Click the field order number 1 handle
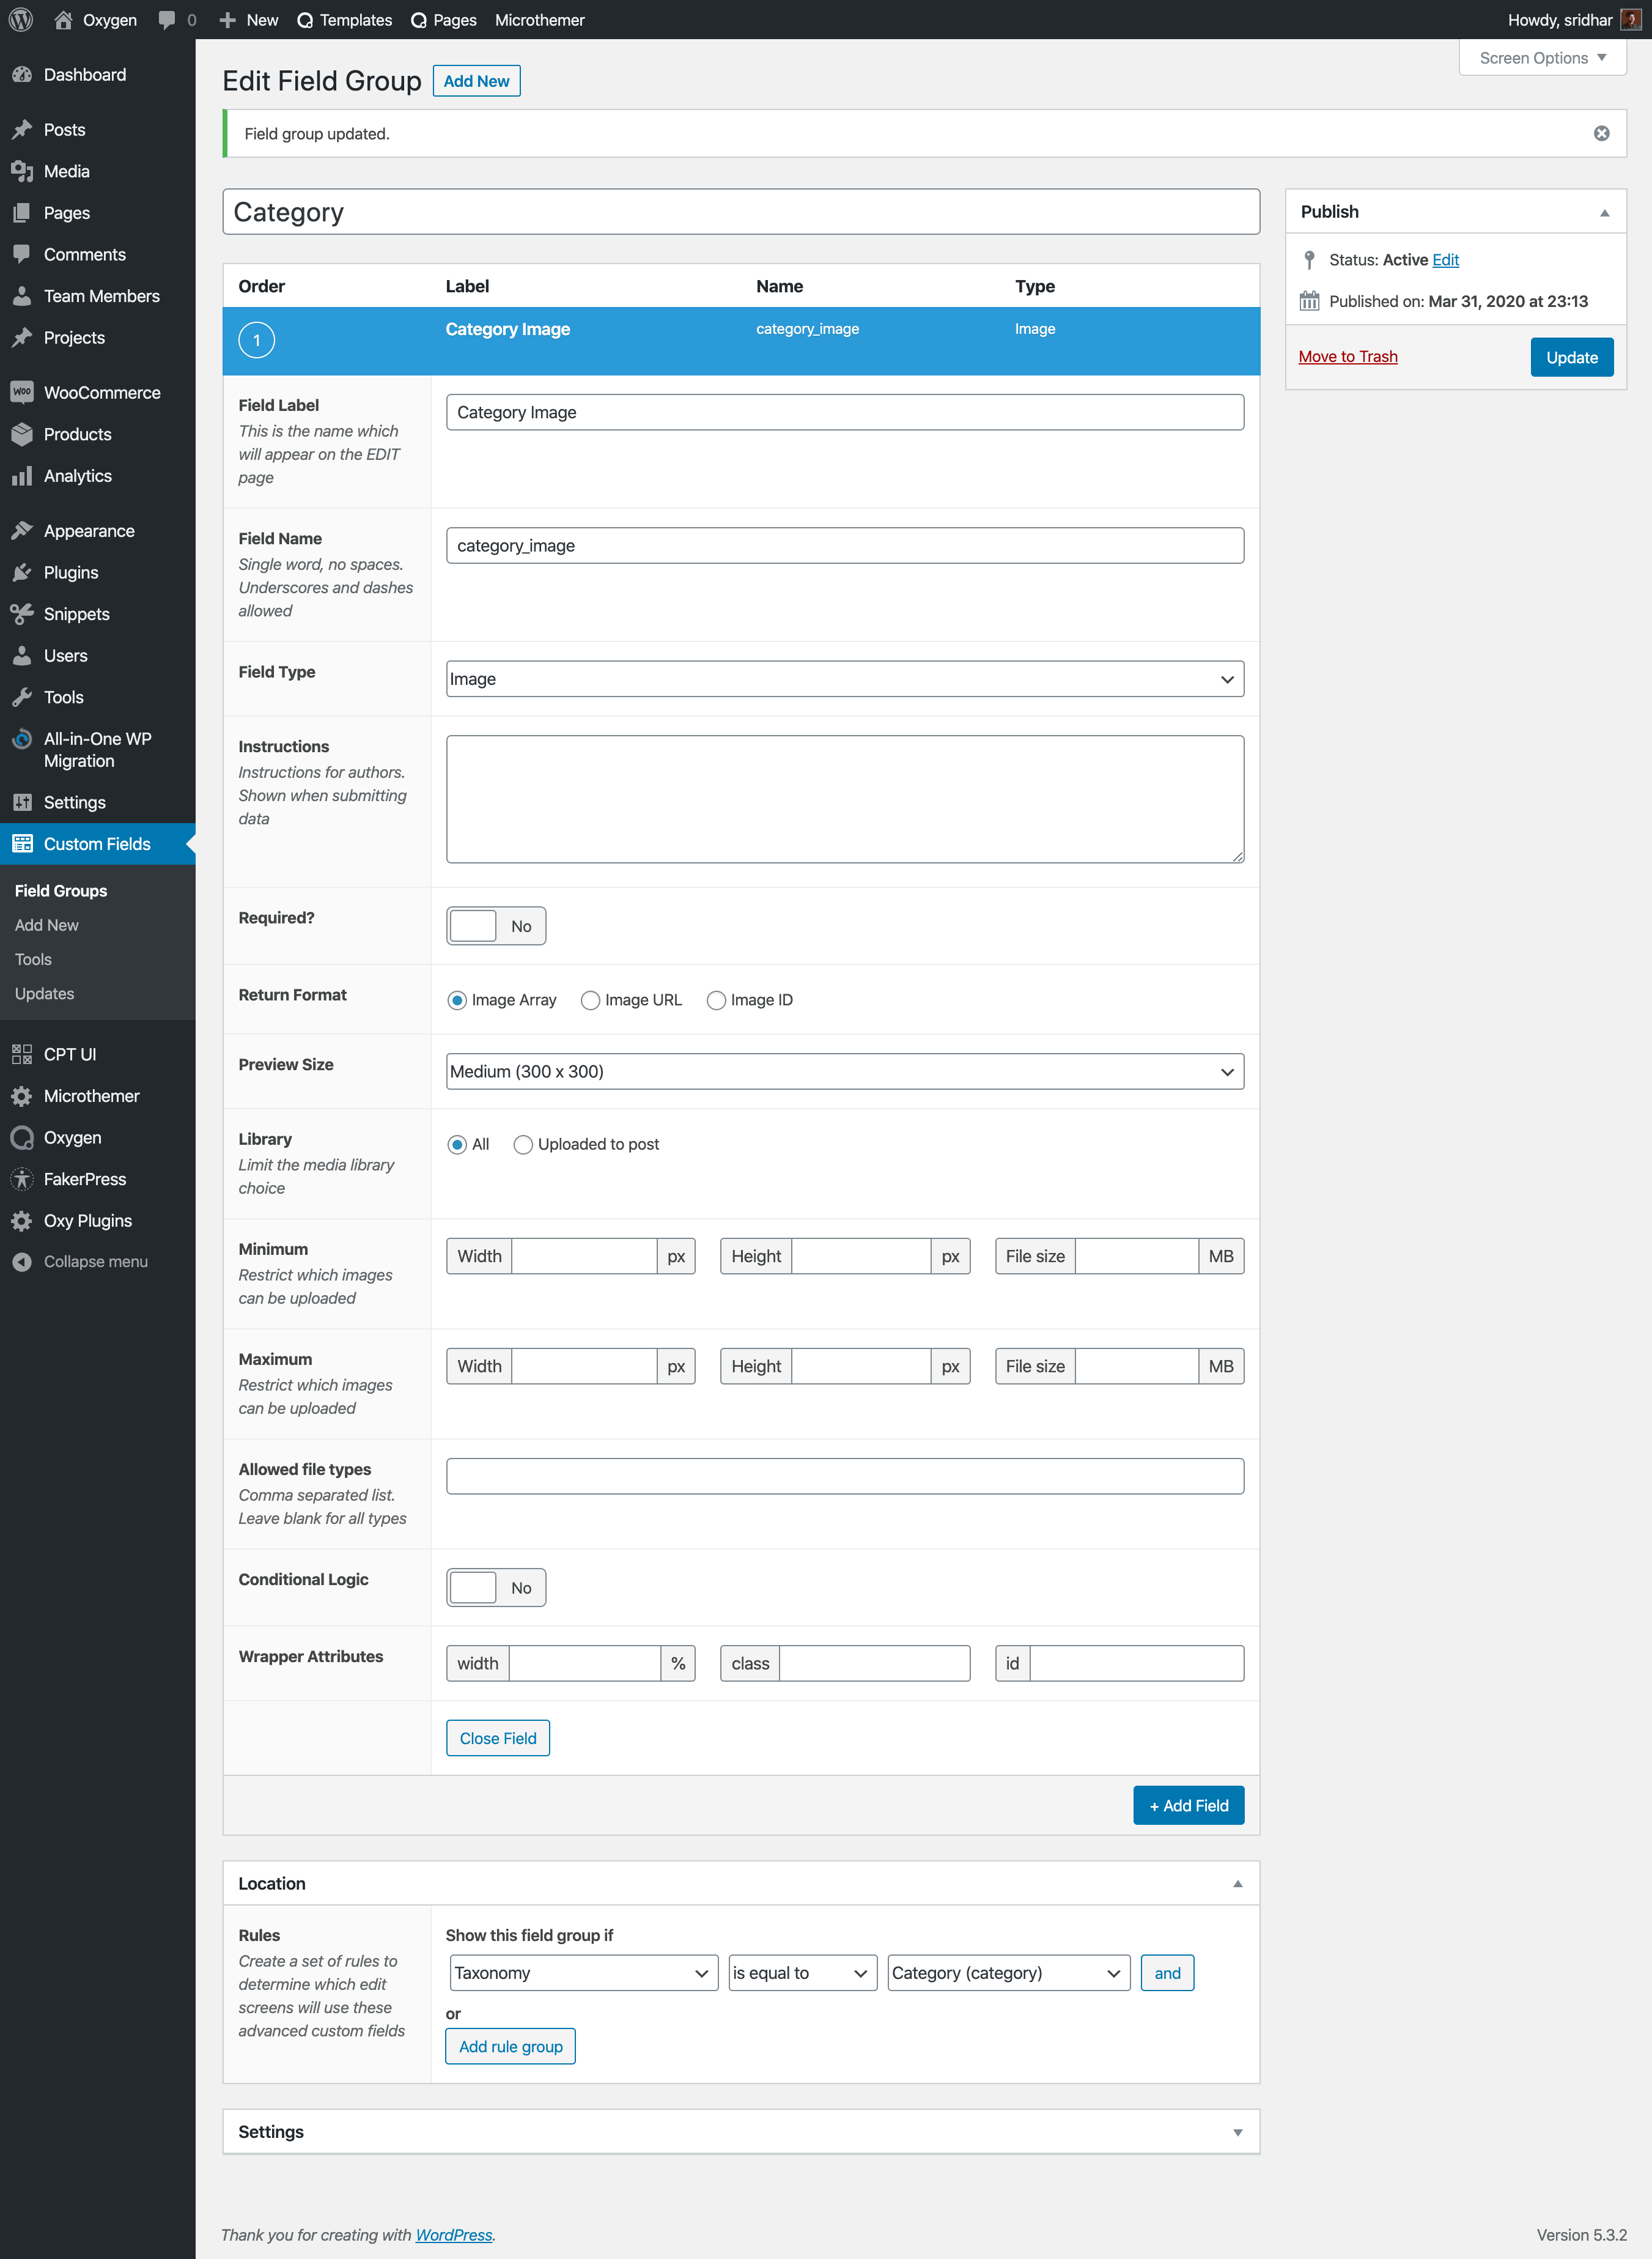This screenshot has height=2259, width=1652. point(256,340)
